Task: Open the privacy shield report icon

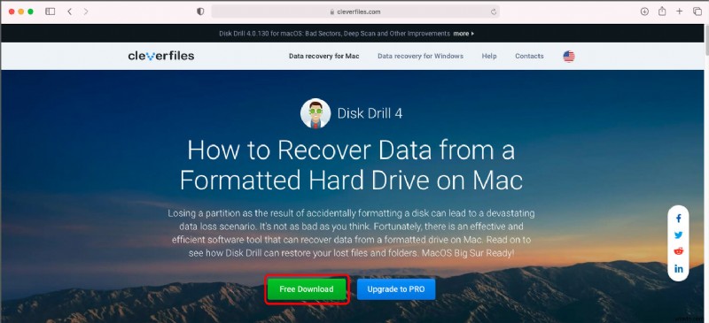Action: point(200,12)
